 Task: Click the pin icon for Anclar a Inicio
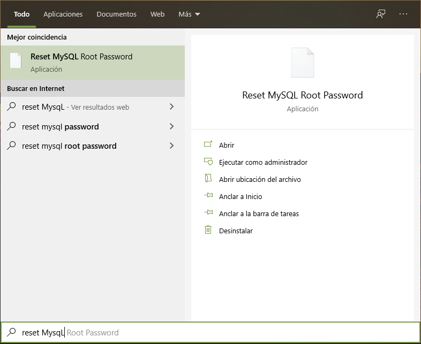208,196
